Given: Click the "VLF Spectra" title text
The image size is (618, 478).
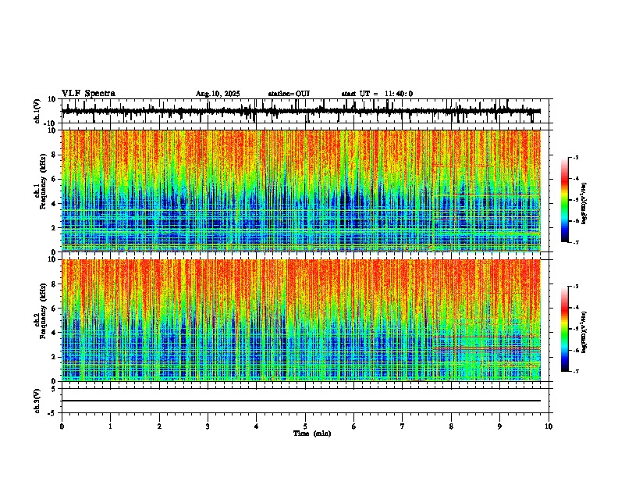Looking at the screenshot, I should (x=88, y=94).
